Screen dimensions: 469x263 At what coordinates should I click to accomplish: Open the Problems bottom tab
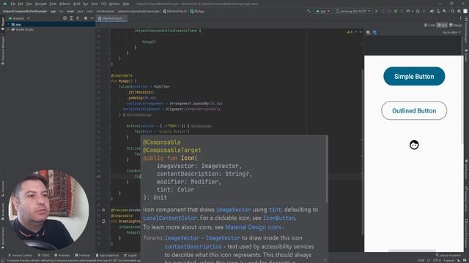[x=62, y=255]
